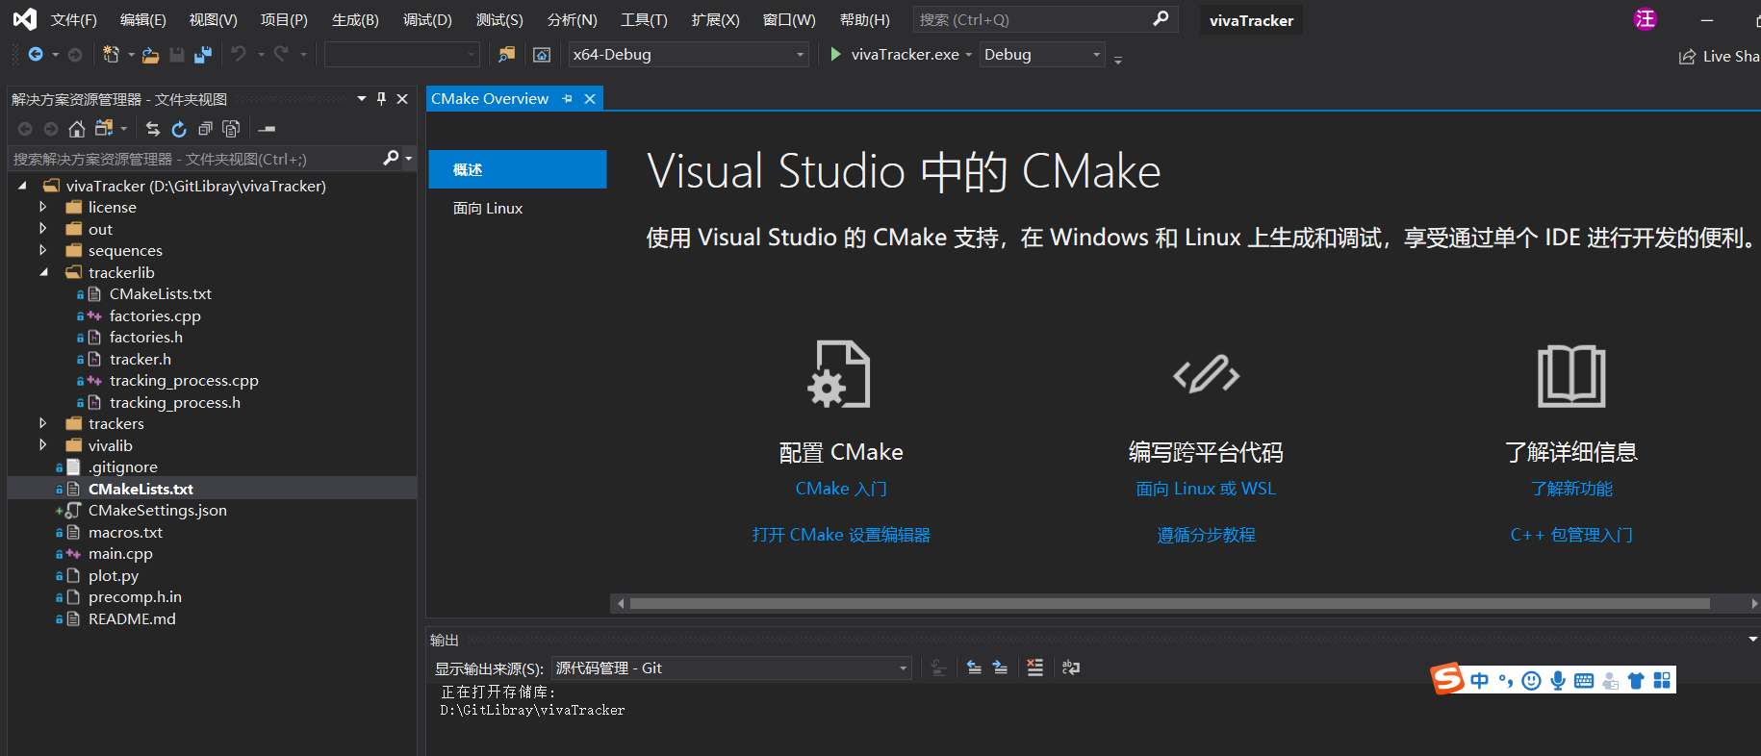Expand the trackers folder
This screenshot has width=1761, height=756.
[42, 423]
